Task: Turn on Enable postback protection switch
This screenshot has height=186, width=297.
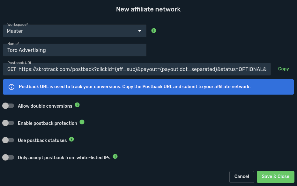Action: [x=8, y=123]
